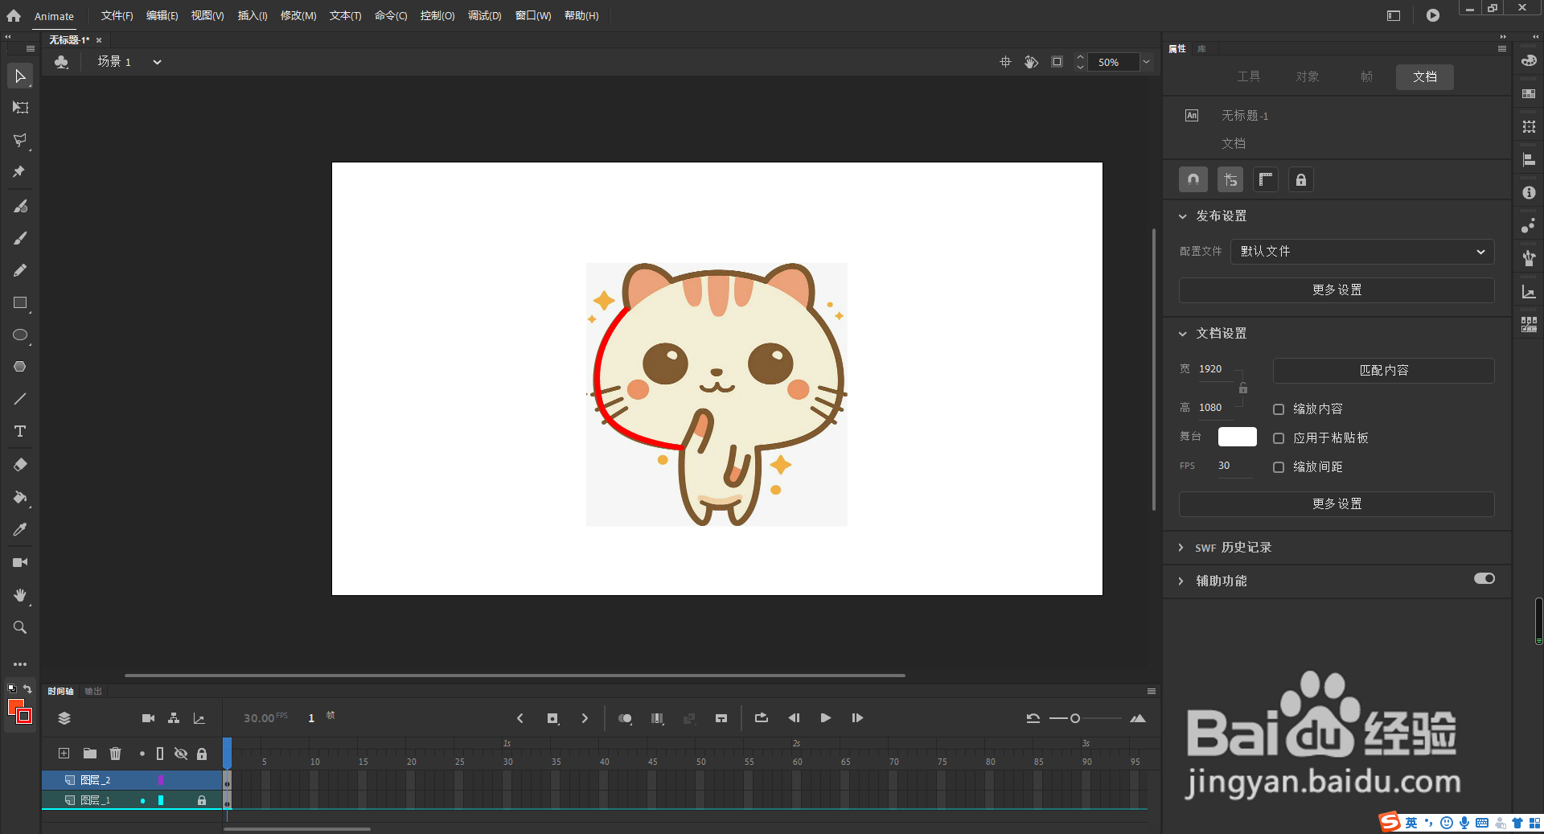Open the Properties panel options menu
This screenshot has width=1544, height=834.
[1501, 49]
